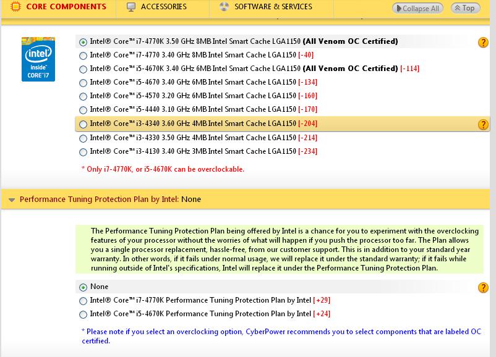Select Intel Core i7-4770K 3.50 GHz processor
The height and width of the screenshot is (357, 496).
(83, 42)
